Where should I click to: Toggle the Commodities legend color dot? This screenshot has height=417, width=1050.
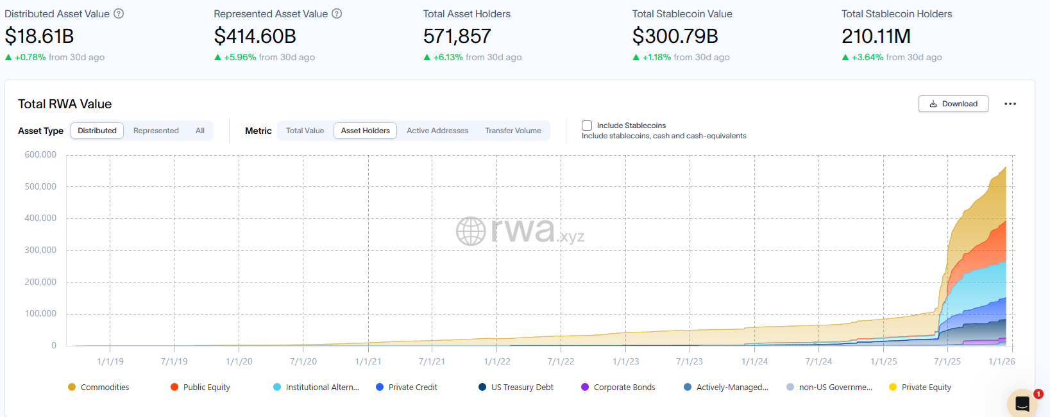(x=72, y=387)
